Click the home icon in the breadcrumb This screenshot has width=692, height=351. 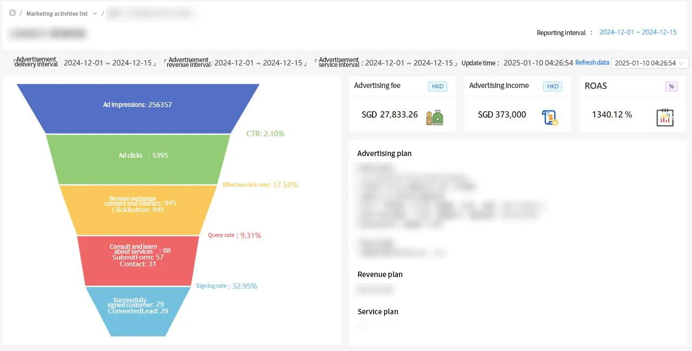(x=12, y=13)
